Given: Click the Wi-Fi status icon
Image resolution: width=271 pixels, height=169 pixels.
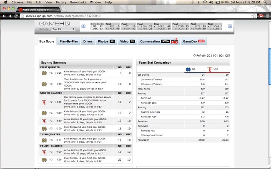Looking at the screenshot, I should [x=205, y=2].
